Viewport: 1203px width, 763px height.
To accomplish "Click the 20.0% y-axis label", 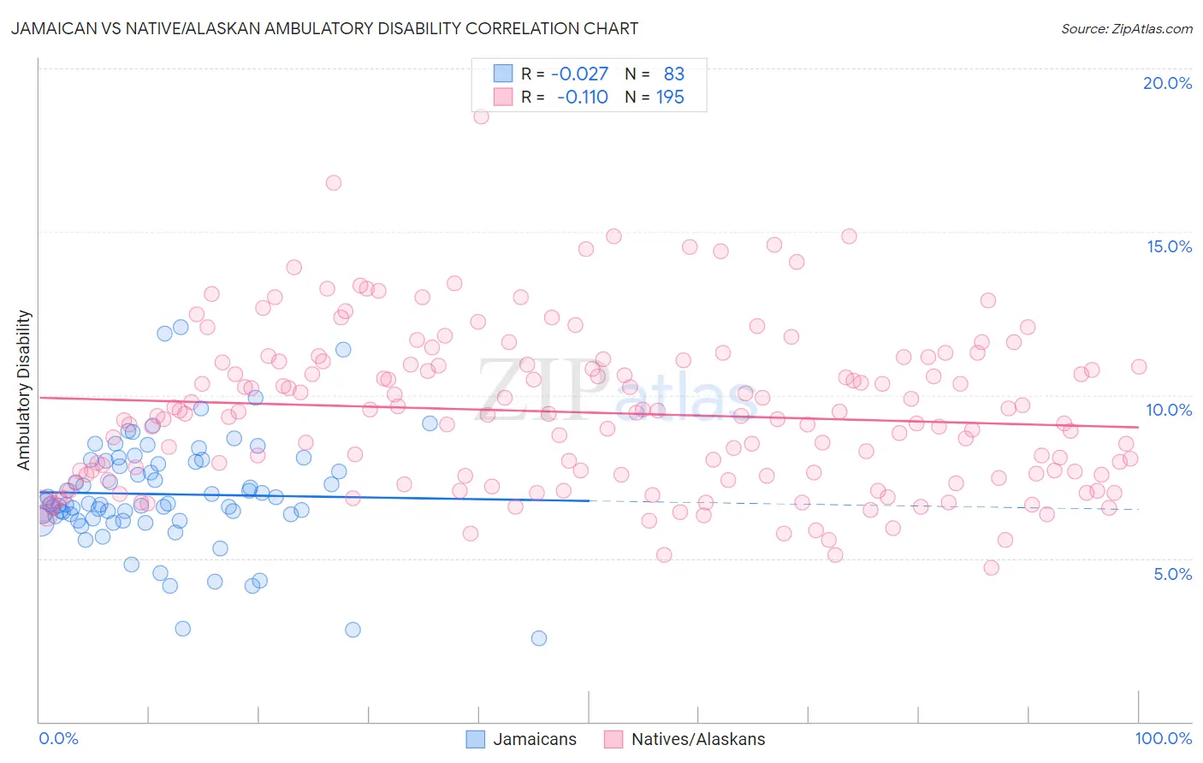I will 1167,83.
